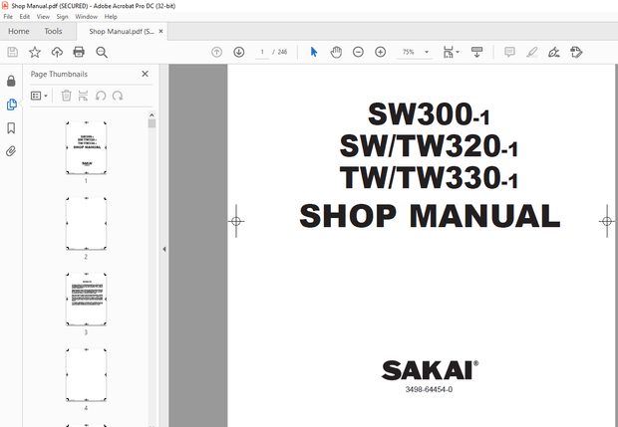Screen dimensions: 618x427
Task: Select page 4 thumbnail
Action: [x=86, y=374]
